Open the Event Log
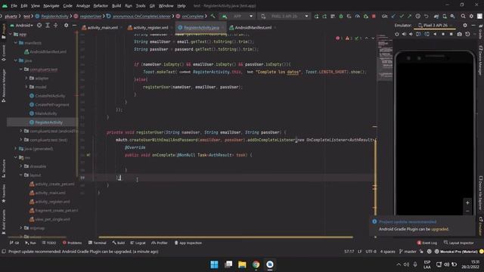Viewport: 484px width, 272px height. coord(427,243)
